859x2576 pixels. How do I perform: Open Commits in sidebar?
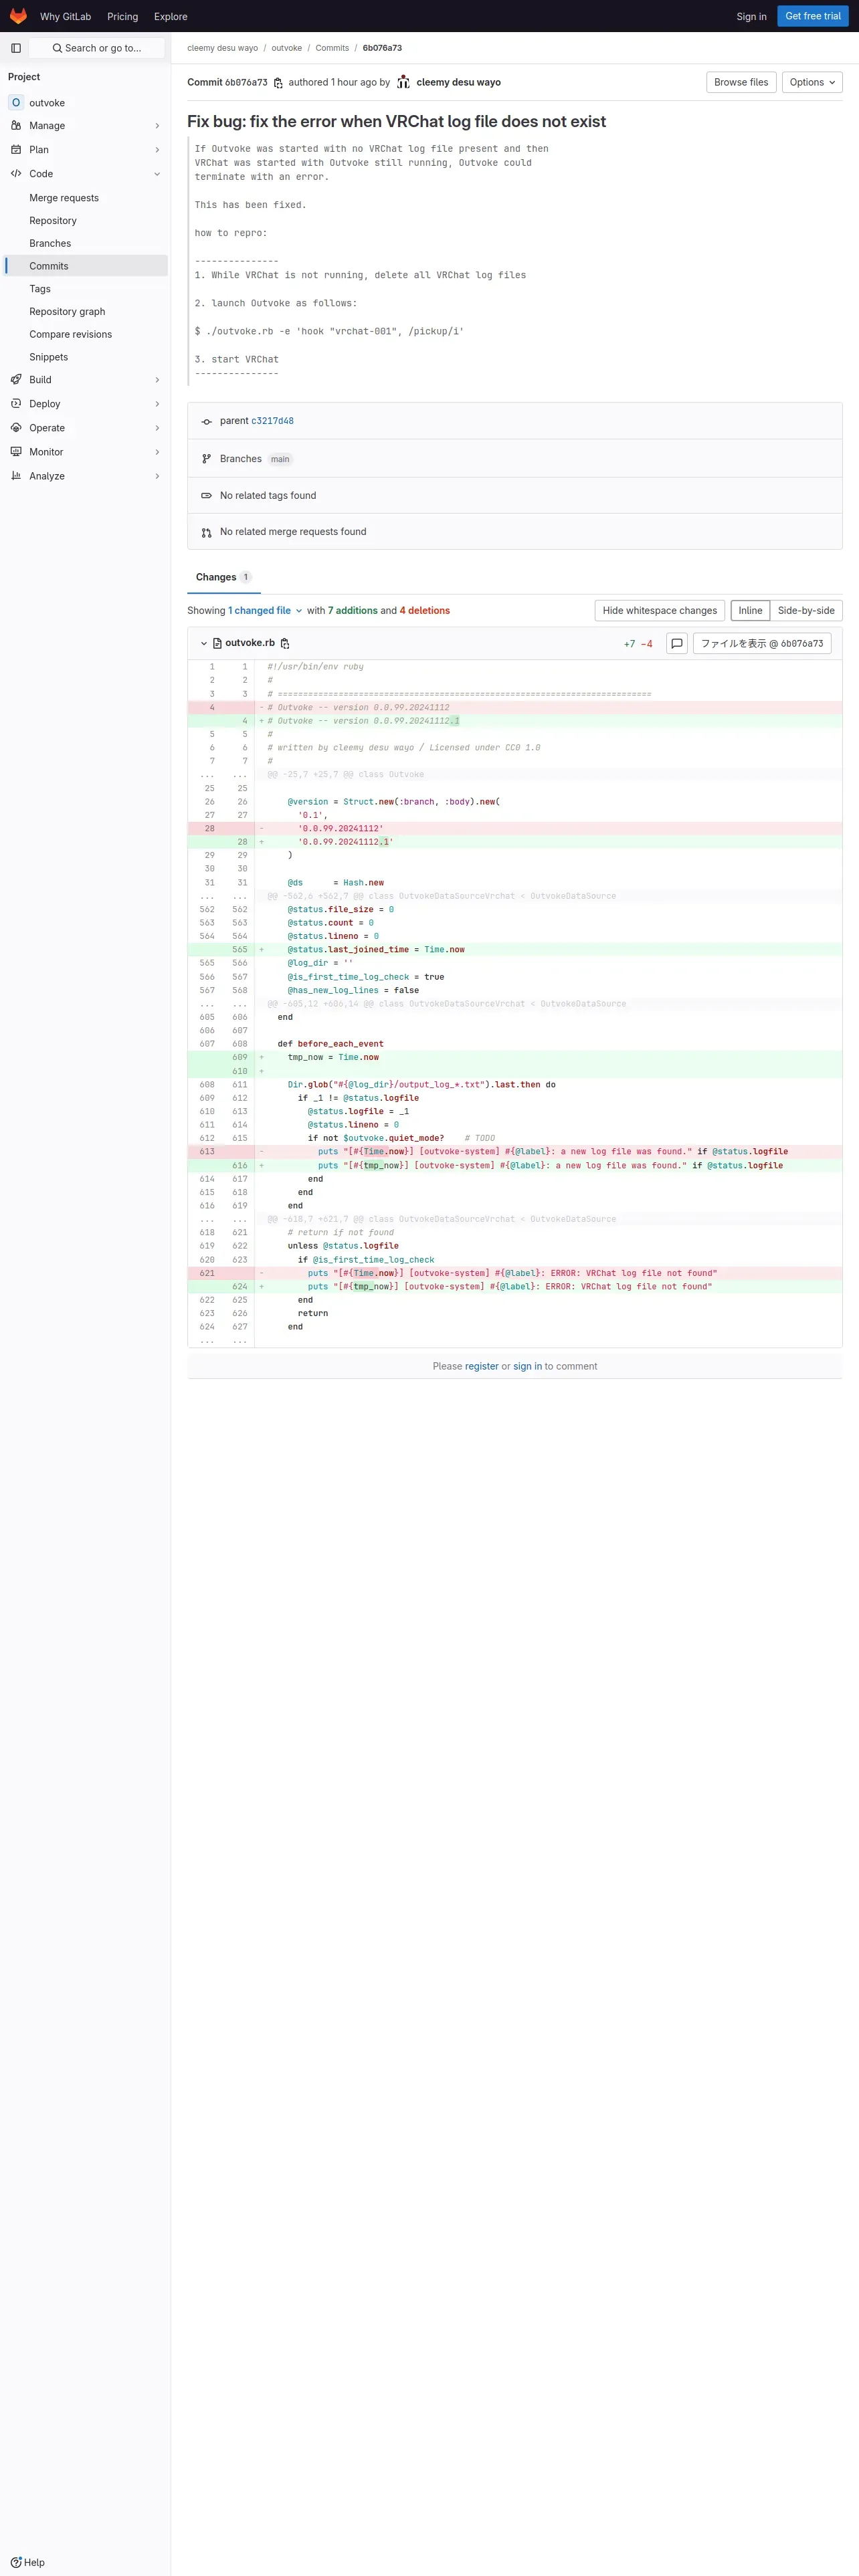(86, 266)
